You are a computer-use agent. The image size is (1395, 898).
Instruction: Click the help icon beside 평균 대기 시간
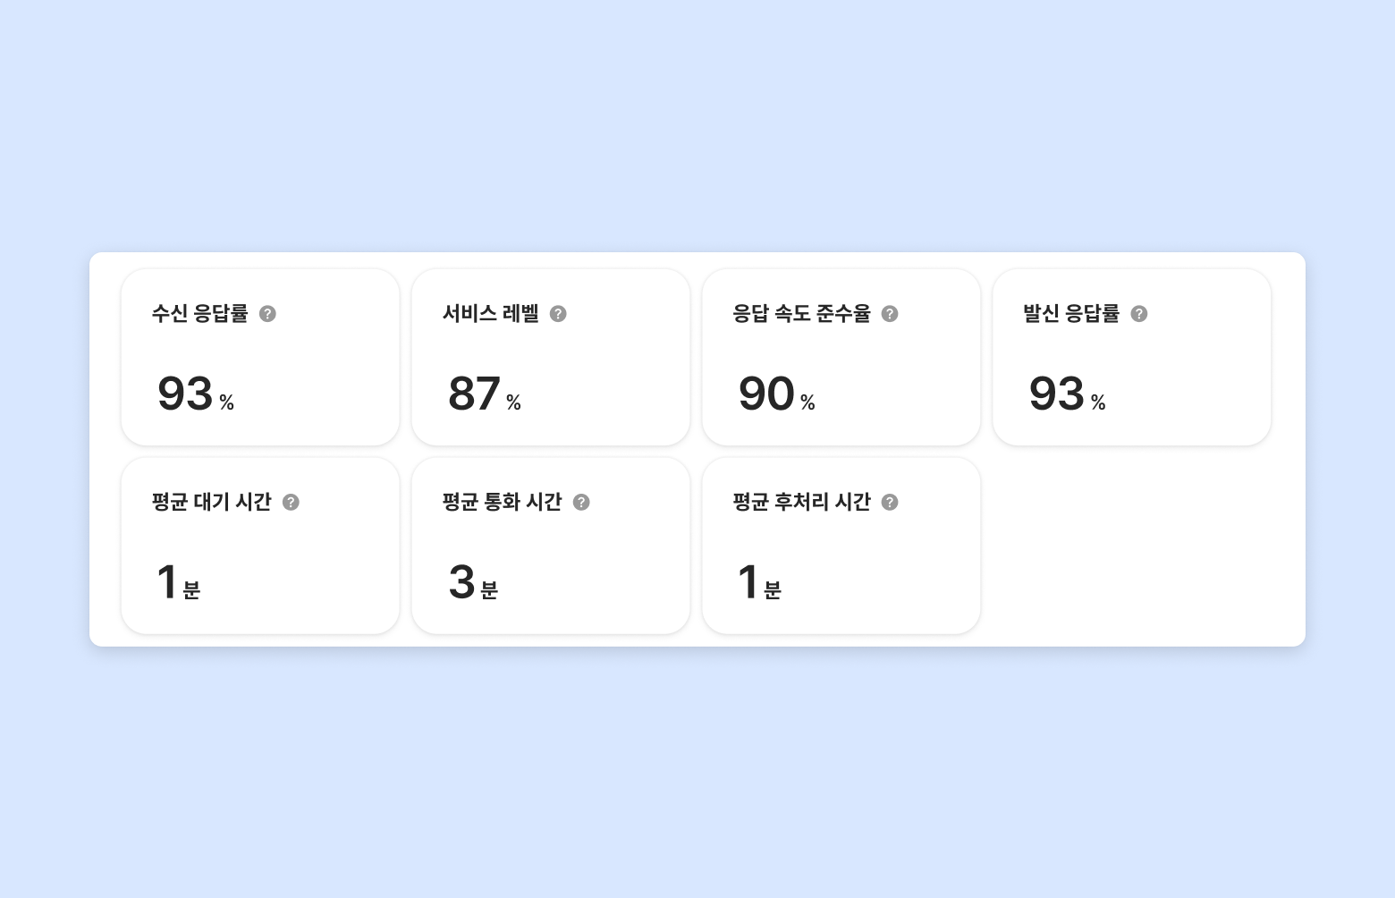(291, 503)
